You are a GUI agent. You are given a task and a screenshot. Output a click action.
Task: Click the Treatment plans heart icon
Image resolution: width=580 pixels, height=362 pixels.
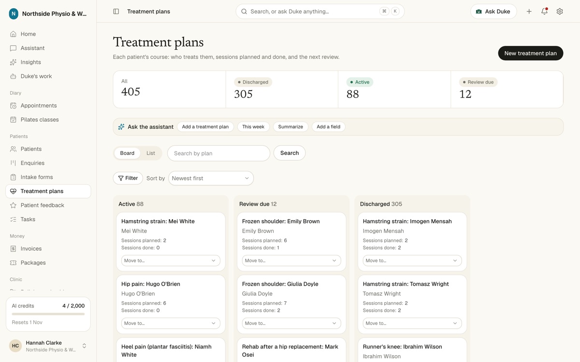[x=13, y=191]
